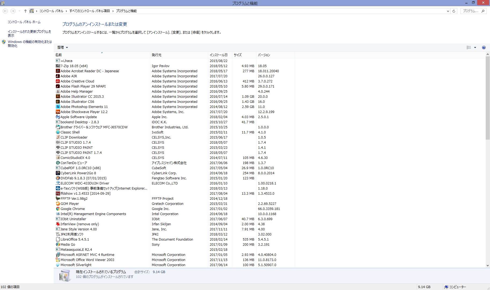Click the Classic Shell program icon

58,132
